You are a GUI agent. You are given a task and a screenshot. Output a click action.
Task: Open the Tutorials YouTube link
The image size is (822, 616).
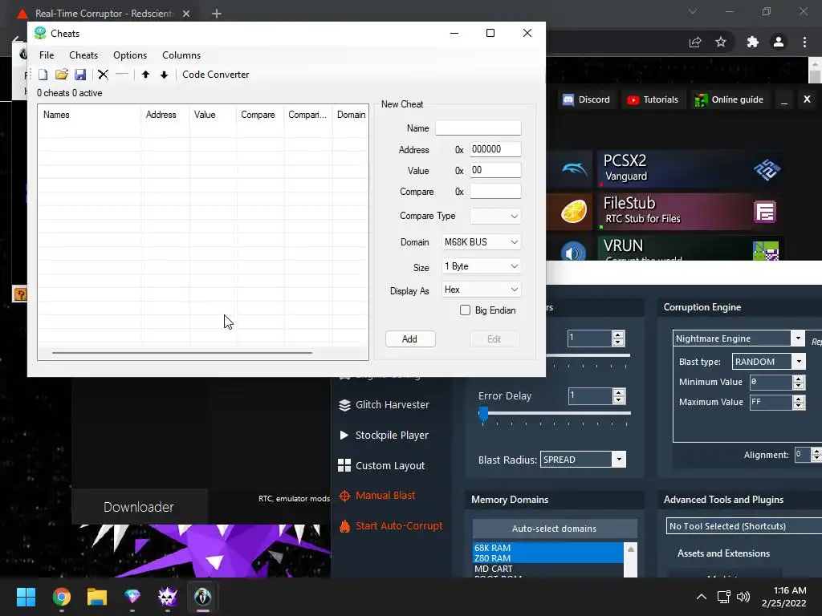(x=652, y=99)
